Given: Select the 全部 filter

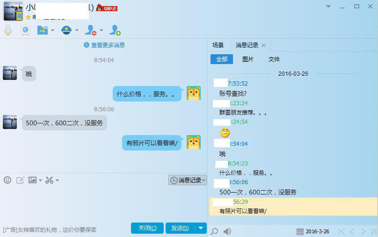Looking at the screenshot, I should [222, 59].
